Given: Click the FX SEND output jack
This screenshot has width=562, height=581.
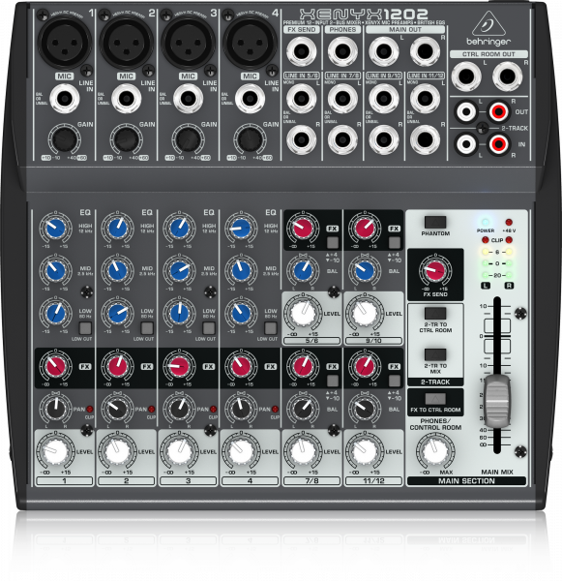Looking at the screenshot, I should tap(302, 51).
